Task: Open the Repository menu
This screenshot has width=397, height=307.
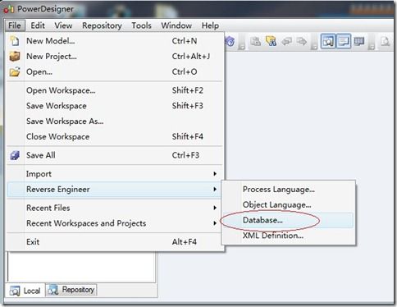Action: tap(102, 25)
